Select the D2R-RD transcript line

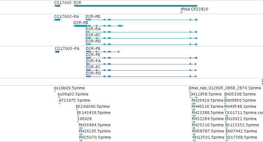142,44
